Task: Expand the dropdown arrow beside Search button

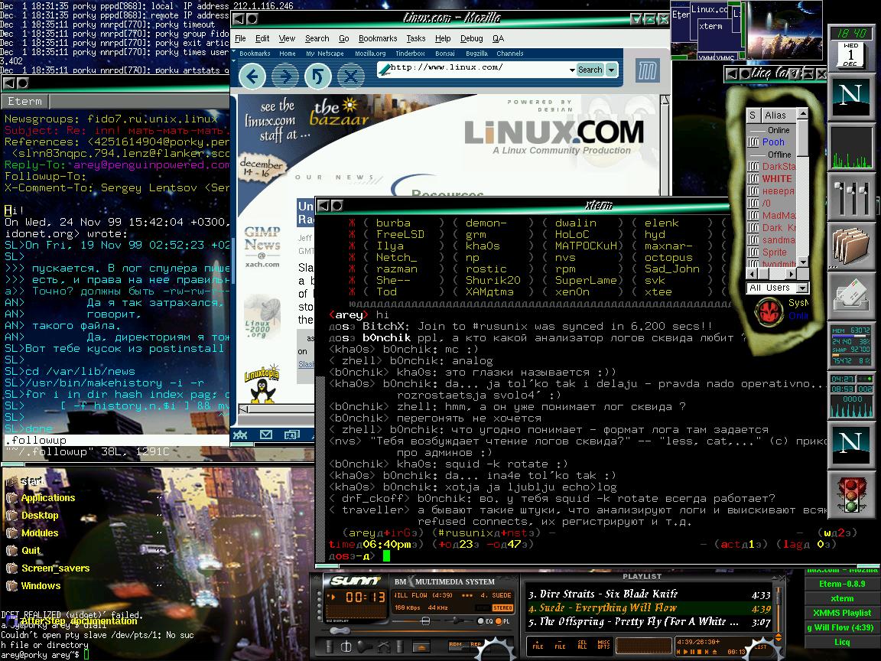Action: [611, 70]
